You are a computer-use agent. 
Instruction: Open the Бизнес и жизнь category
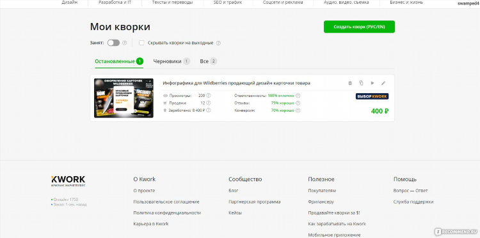[406, 3]
